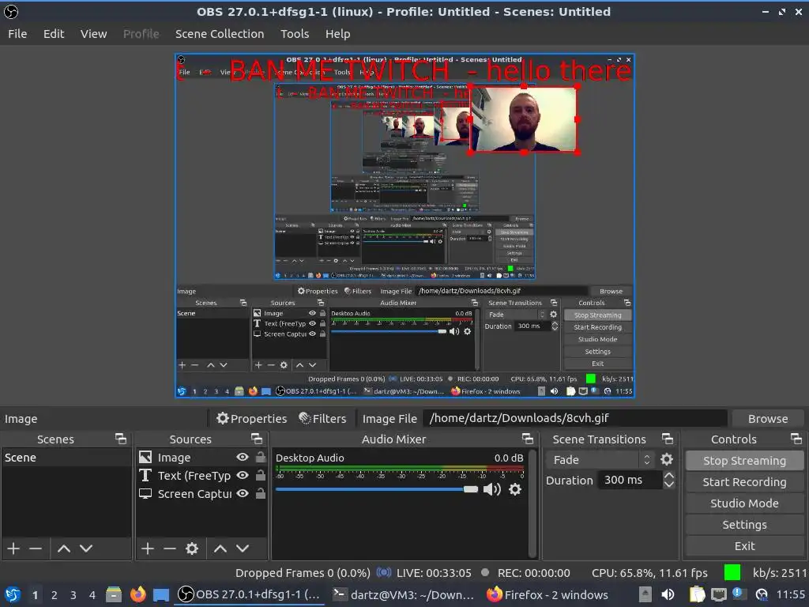Open Filters for the selected source
The image size is (809, 607).
point(322,419)
